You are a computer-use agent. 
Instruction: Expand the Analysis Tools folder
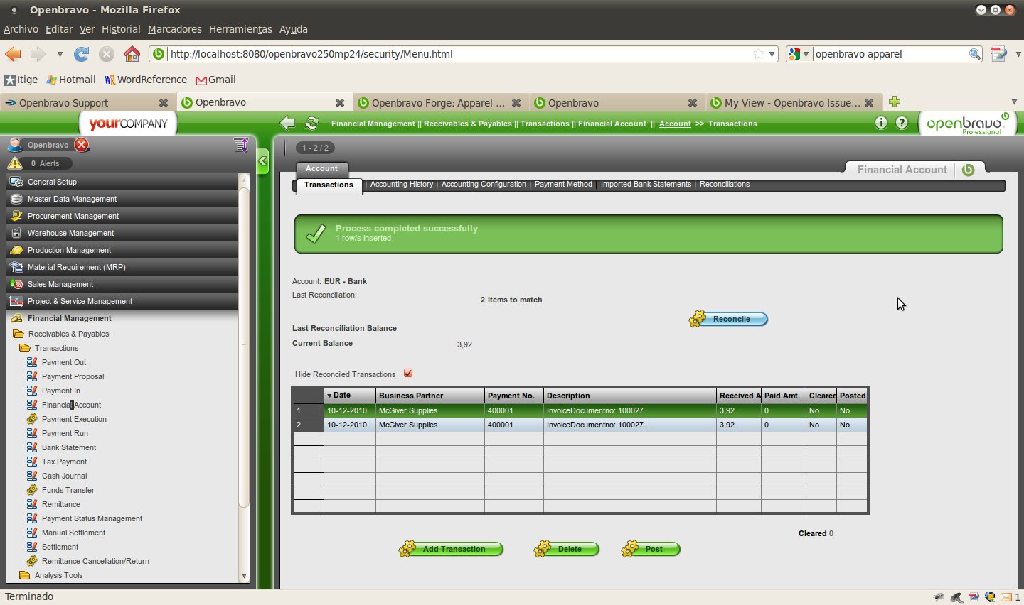[x=25, y=575]
